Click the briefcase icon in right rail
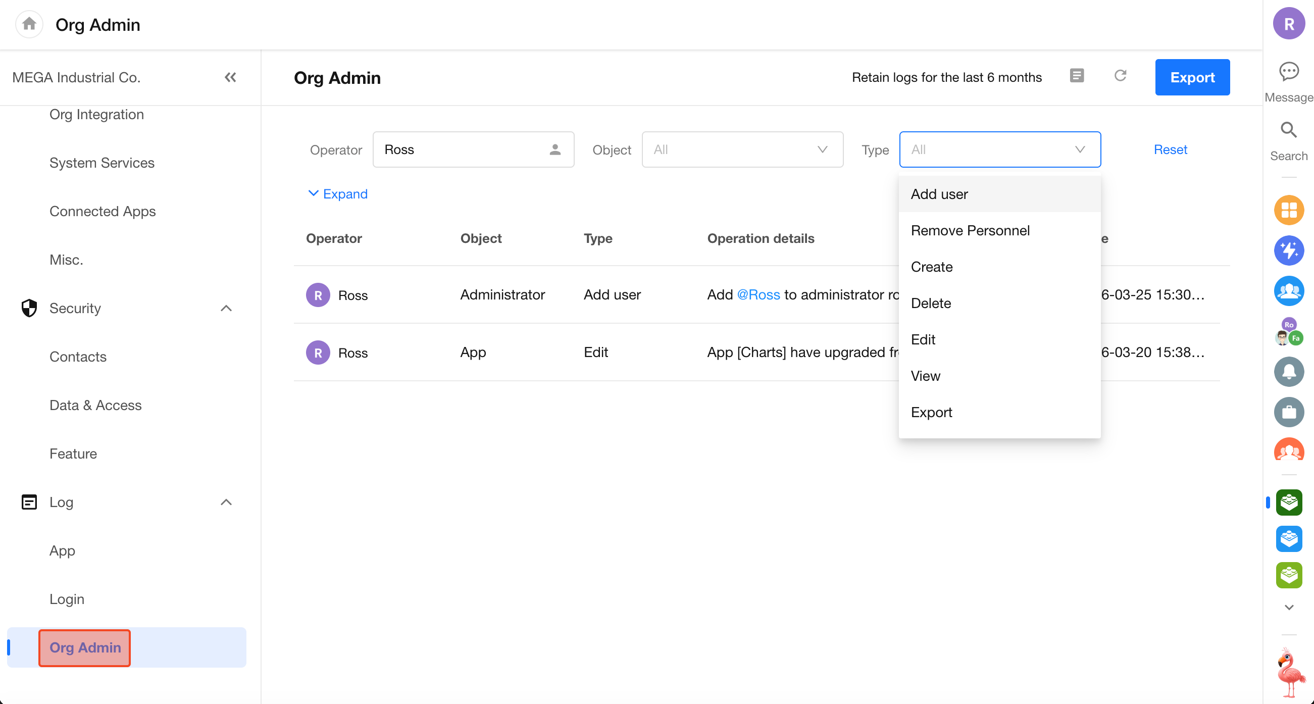 [x=1288, y=412]
